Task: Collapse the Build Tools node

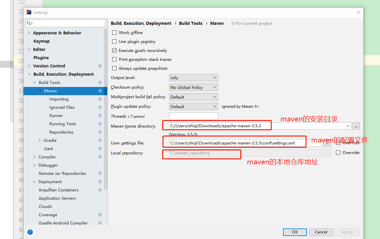Action: [35, 83]
